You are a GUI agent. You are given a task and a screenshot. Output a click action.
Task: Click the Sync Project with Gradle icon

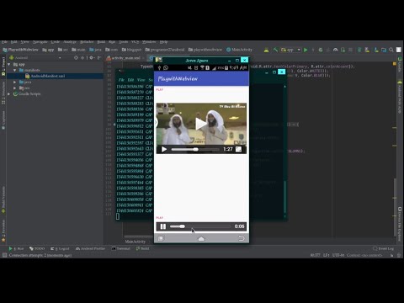[x=359, y=50]
